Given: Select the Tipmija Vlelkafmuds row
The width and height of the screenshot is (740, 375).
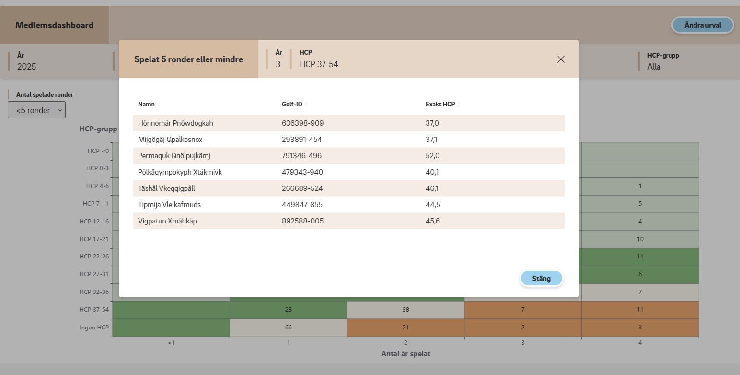Looking at the screenshot, I should [x=169, y=205].
